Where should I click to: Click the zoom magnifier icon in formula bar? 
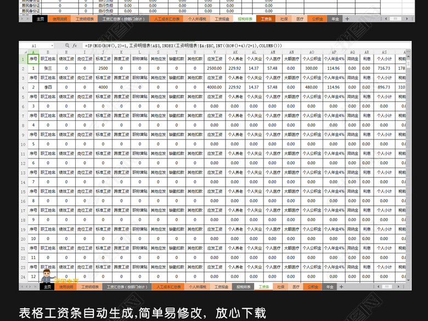pyautogui.click(x=67, y=46)
